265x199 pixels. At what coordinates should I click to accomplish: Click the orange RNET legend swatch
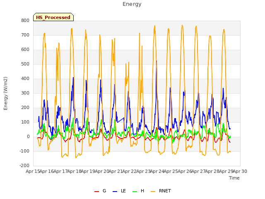coord(153,191)
